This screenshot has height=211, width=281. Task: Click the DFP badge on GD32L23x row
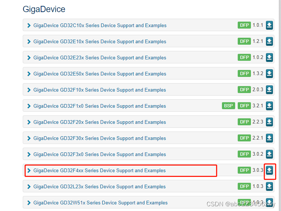click(244, 186)
